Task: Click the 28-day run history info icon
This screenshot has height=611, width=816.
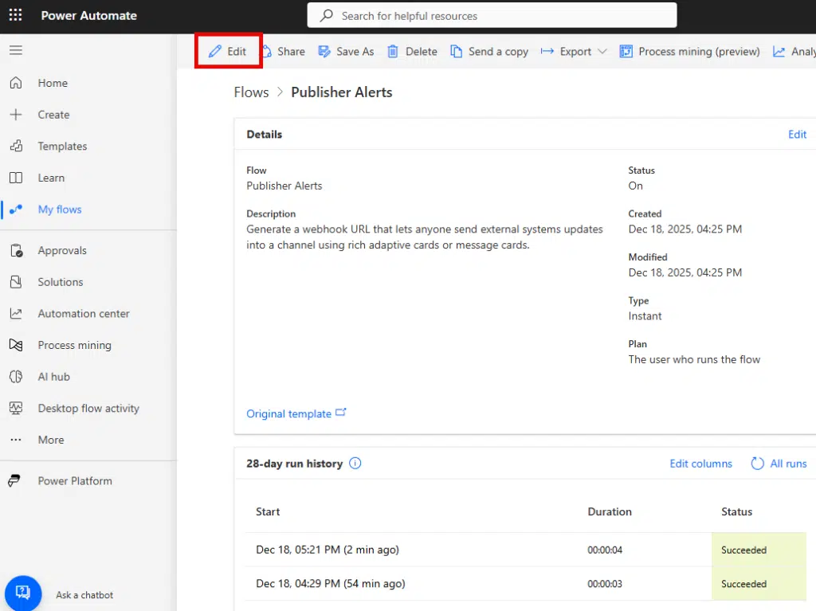Action: point(355,463)
